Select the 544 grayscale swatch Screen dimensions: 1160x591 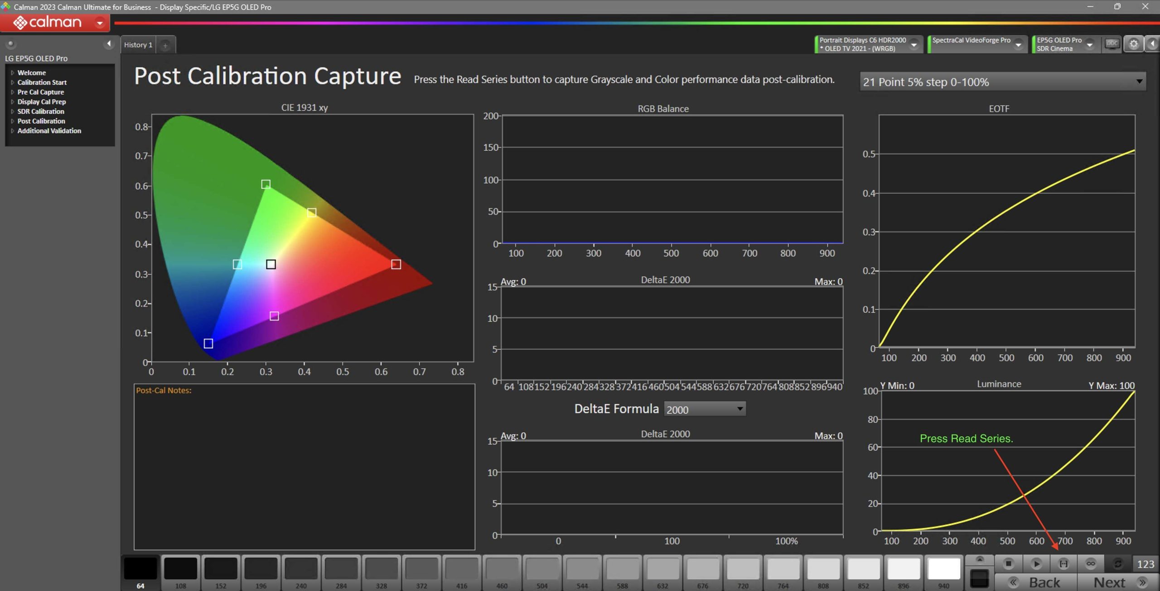582,572
